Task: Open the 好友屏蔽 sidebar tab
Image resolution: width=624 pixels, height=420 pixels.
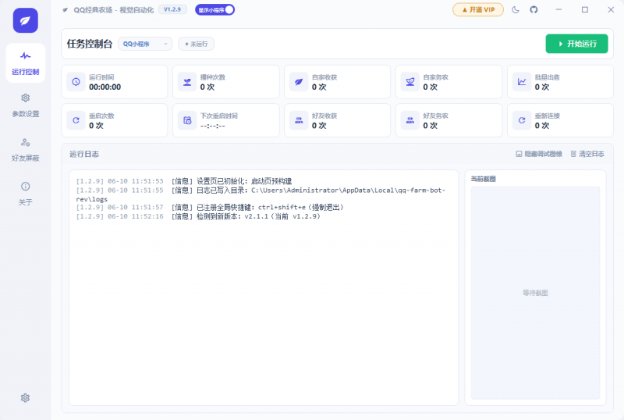Action: pyautogui.click(x=26, y=150)
